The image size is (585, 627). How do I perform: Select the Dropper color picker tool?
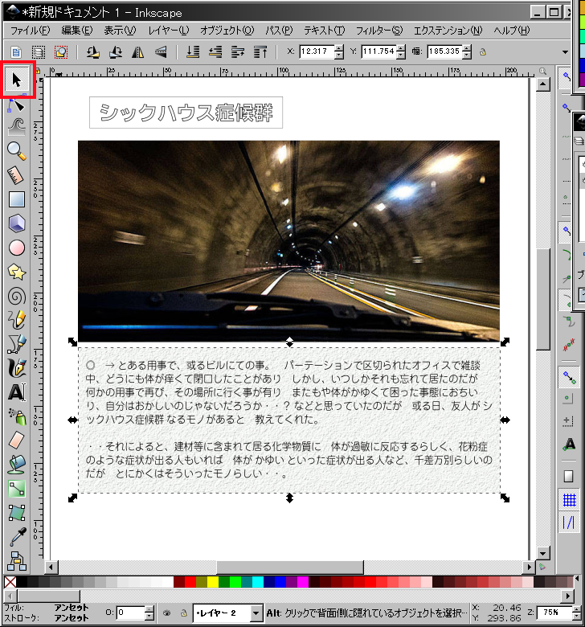(x=16, y=537)
